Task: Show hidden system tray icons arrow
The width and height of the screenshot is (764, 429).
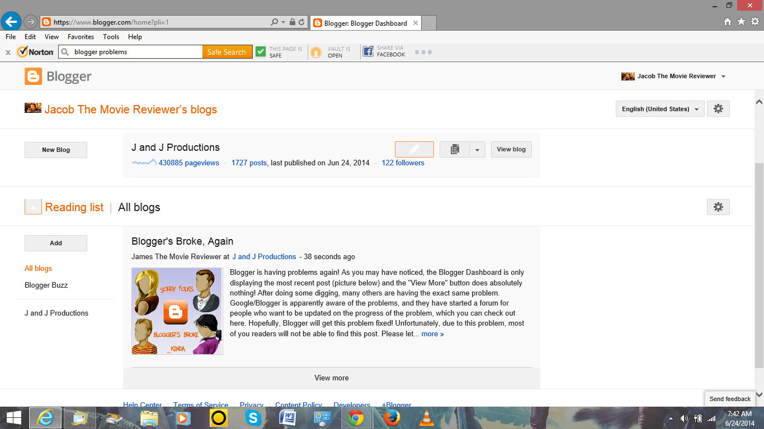Action: point(671,418)
